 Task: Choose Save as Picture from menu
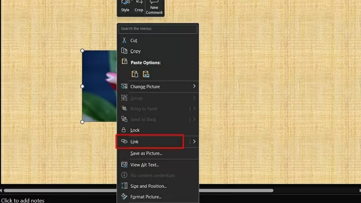click(146, 153)
